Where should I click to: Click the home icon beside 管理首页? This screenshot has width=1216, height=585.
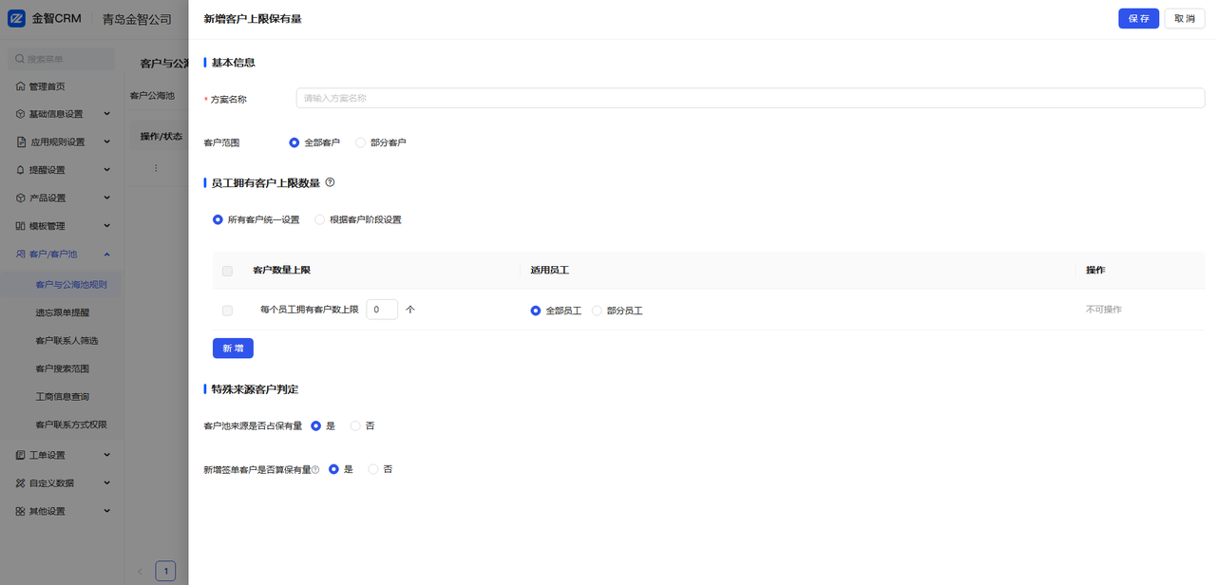coord(20,86)
